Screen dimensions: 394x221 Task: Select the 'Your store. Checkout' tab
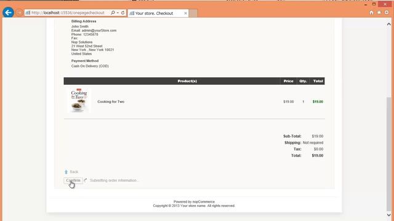158,14
